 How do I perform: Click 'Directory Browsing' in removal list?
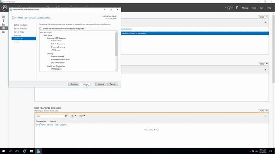click(x=58, y=47)
